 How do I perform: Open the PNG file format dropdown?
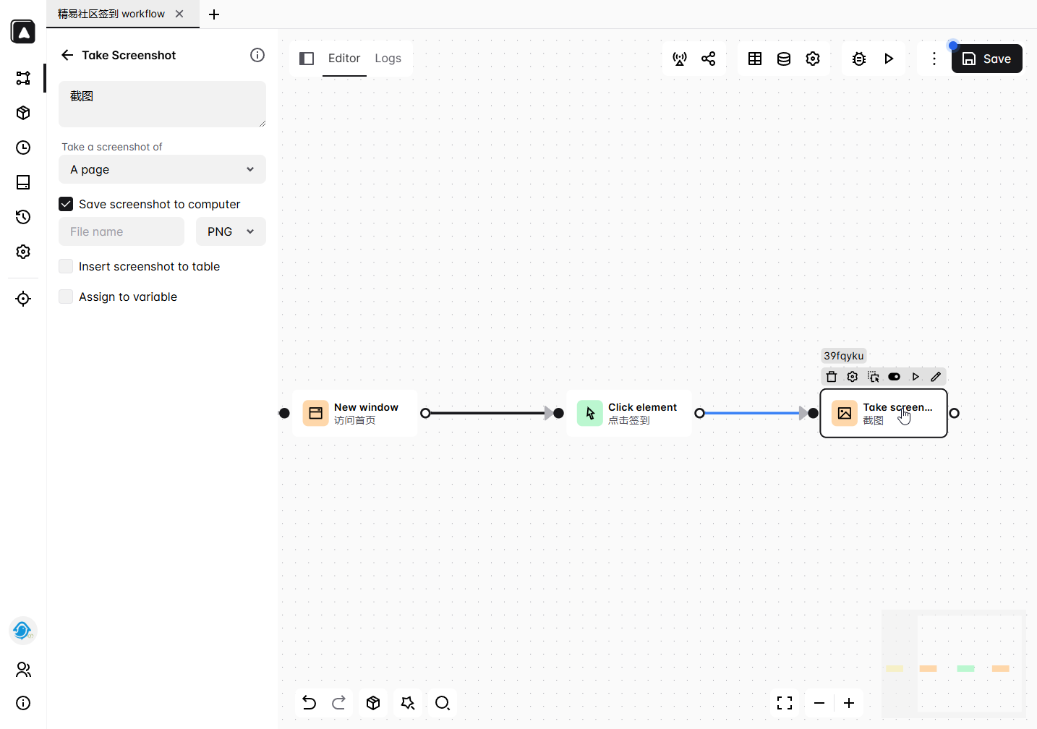coord(231,232)
